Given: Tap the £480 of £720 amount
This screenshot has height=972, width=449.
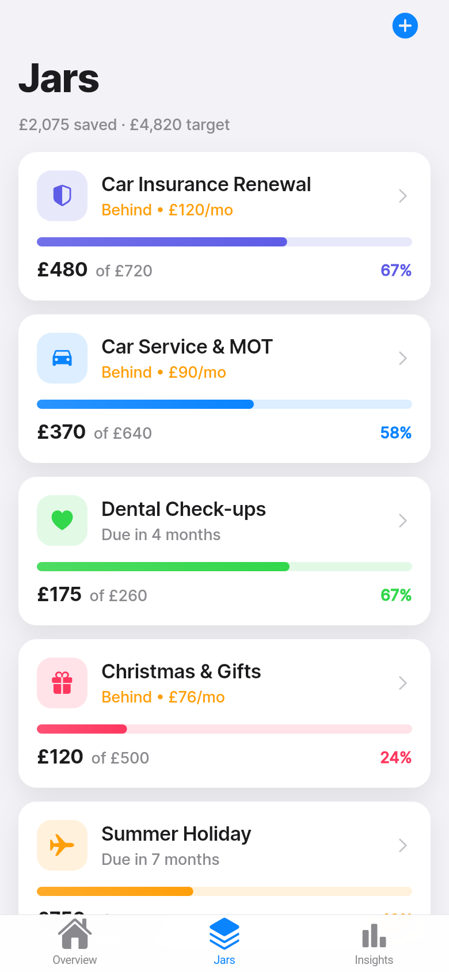Looking at the screenshot, I should [95, 269].
